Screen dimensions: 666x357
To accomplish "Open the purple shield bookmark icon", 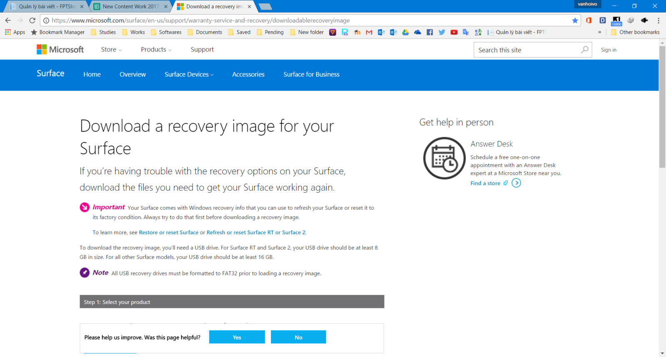I will click(333, 32).
